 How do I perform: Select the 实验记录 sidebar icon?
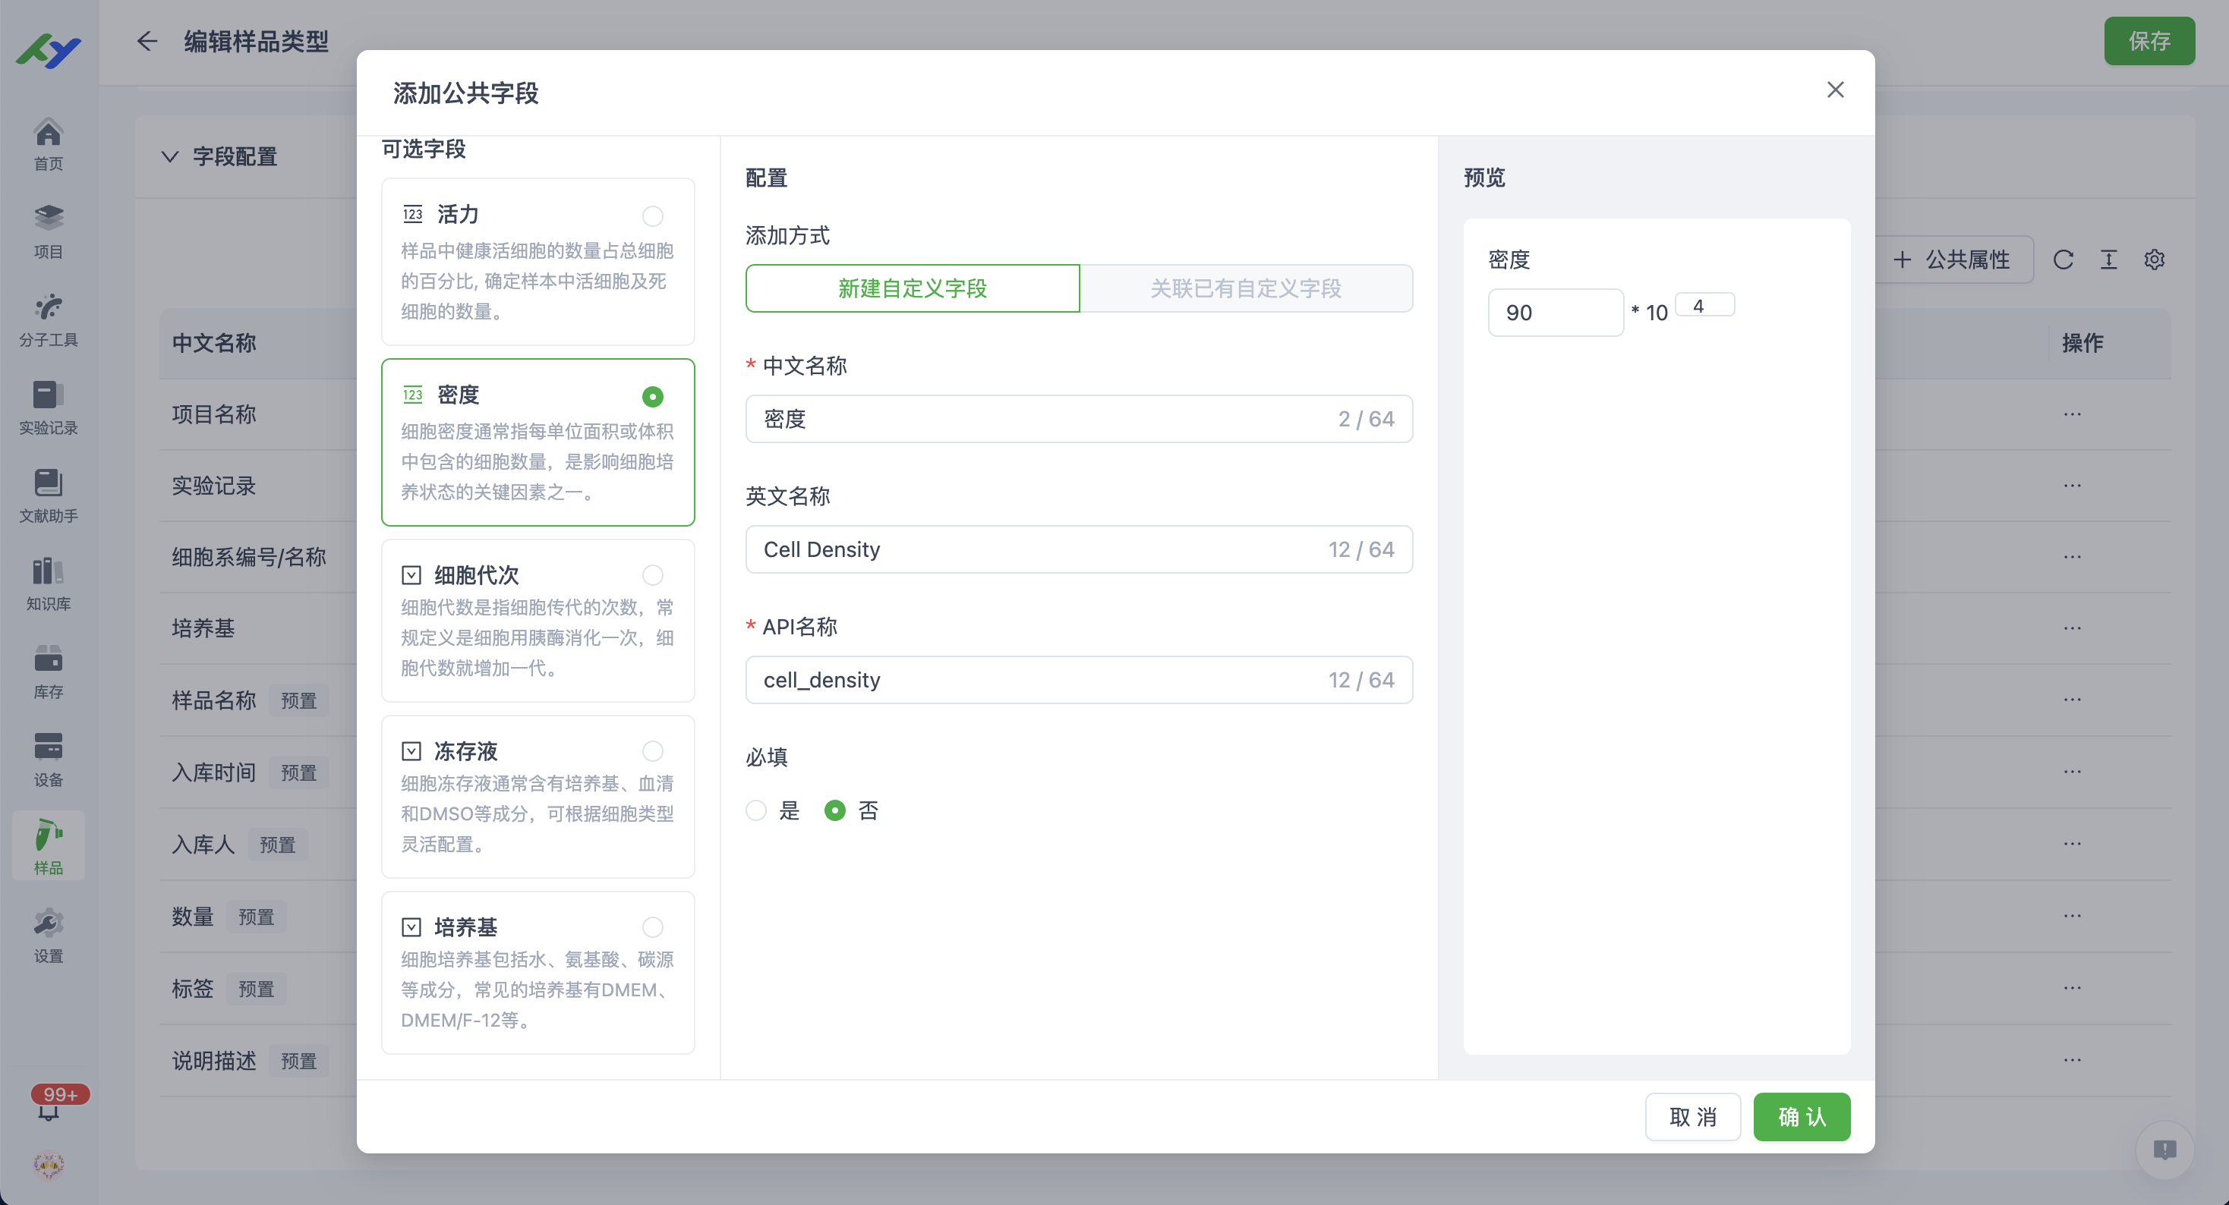48,407
